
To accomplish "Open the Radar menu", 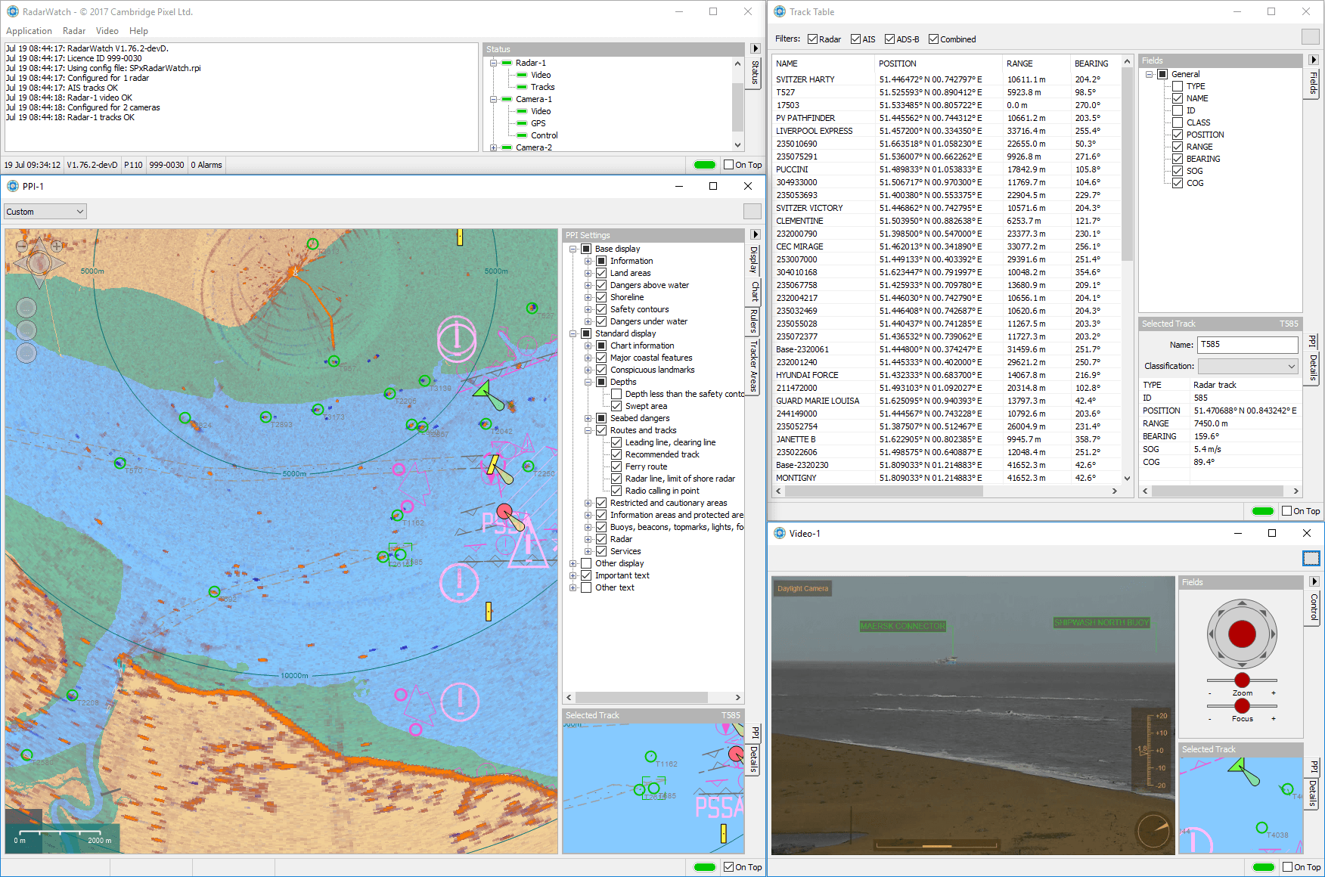I will 73,31.
